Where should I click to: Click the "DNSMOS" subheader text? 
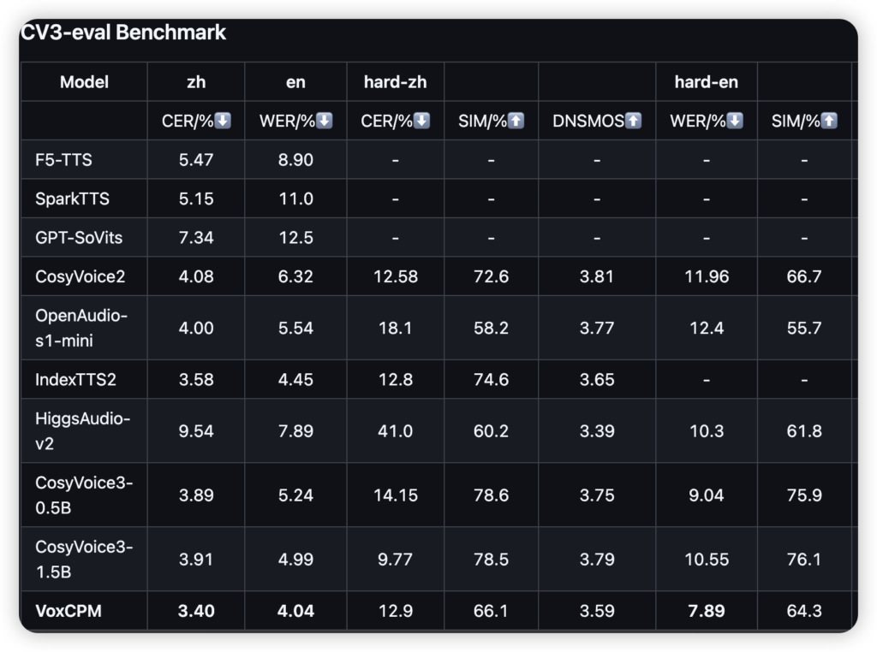pos(588,121)
